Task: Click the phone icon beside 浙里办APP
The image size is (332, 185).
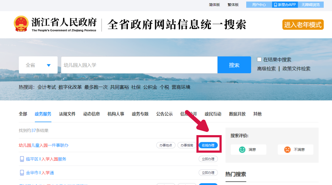Action: (275, 5)
